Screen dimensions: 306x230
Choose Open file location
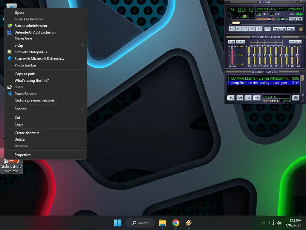click(x=46, y=19)
